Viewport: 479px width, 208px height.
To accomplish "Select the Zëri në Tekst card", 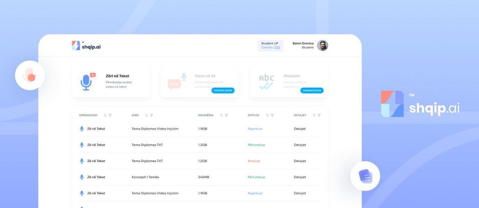I will [111, 81].
